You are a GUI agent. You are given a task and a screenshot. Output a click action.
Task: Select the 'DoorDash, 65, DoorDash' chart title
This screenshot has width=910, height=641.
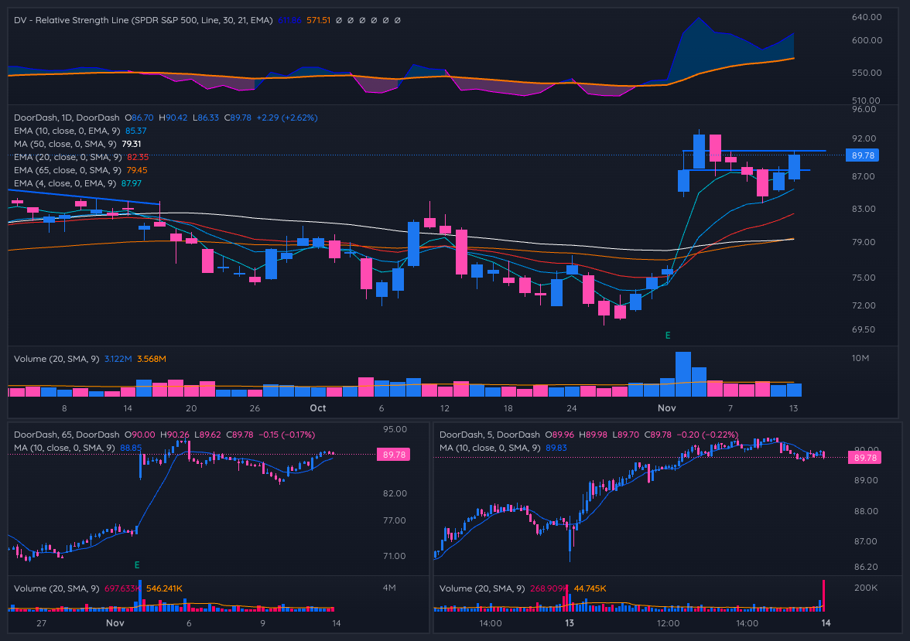[x=67, y=435]
